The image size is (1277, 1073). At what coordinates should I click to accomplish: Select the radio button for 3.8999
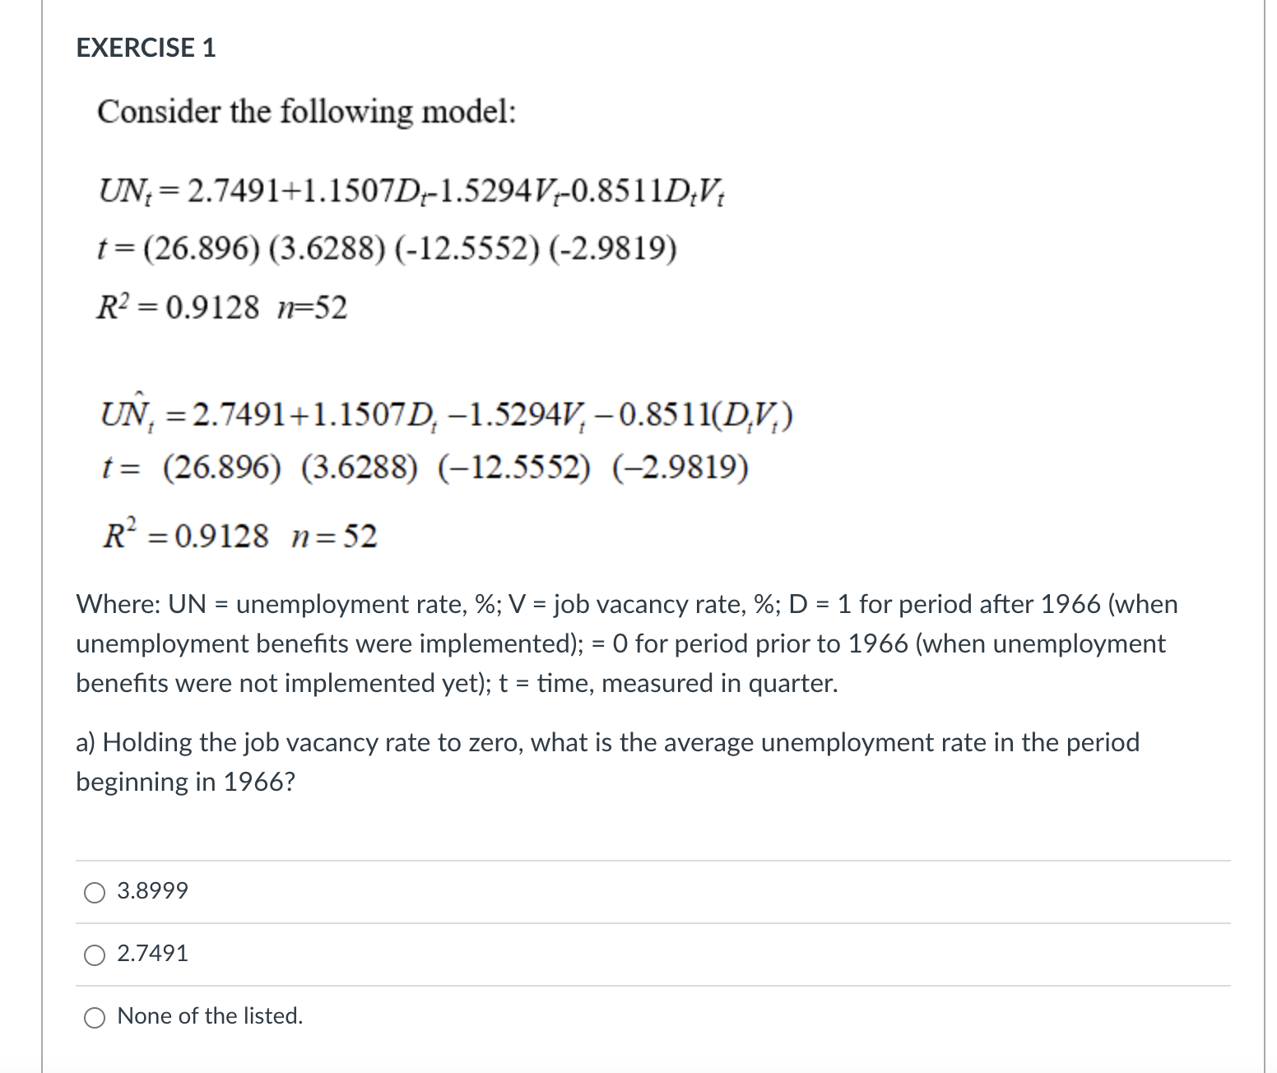point(93,891)
